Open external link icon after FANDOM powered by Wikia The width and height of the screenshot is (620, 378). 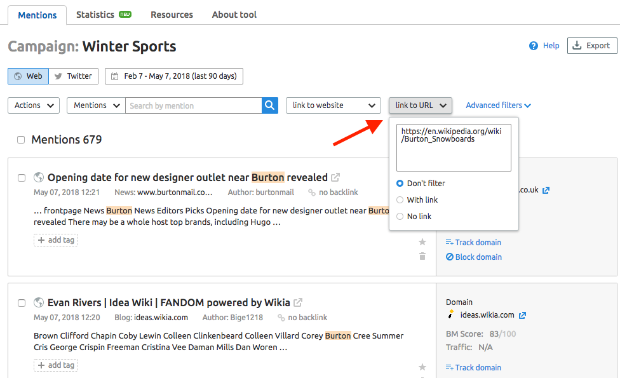298,303
